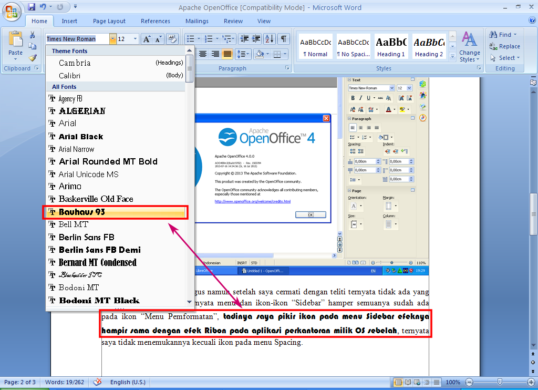Click the Line Spacing icon in the ribbon

[242, 54]
